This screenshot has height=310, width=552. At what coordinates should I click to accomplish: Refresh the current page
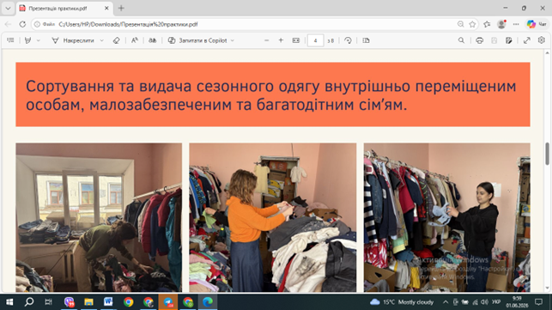click(22, 24)
